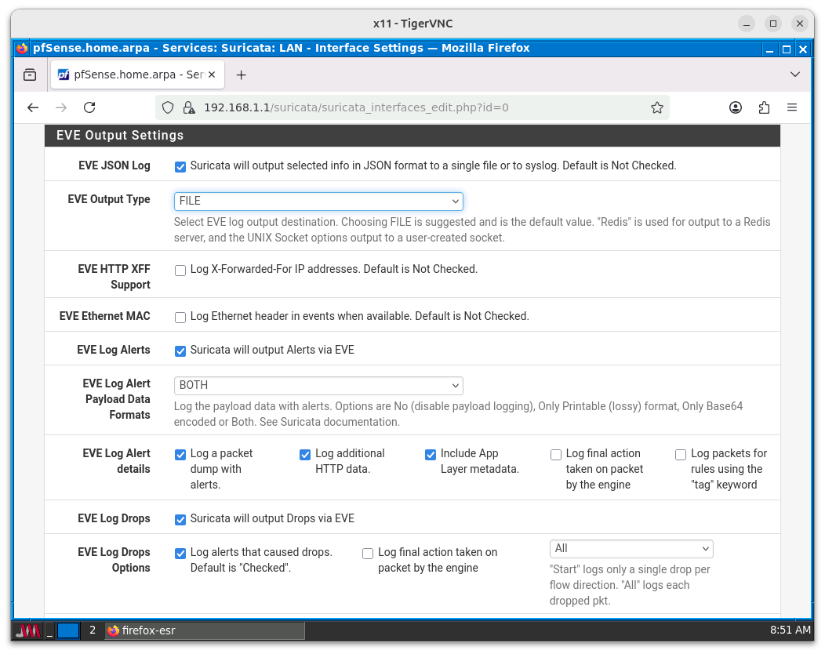Click the firefox-esr taskbar entry
The height and width of the screenshot is (654, 825).
pos(205,630)
